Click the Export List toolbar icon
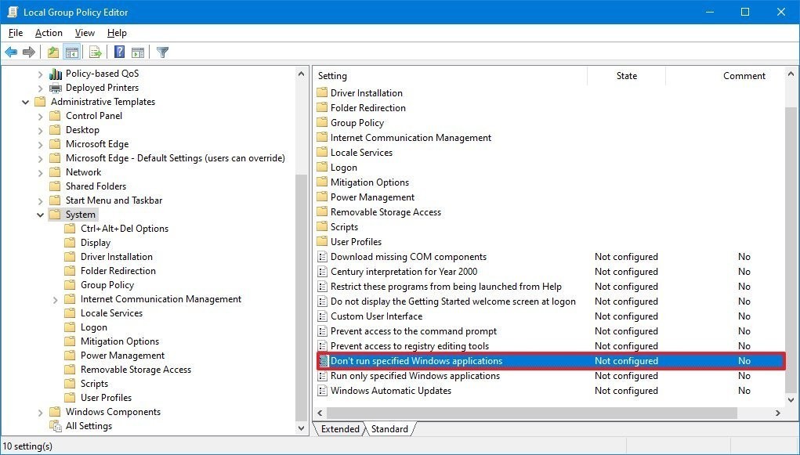Viewport: 800px width, 455px height. [x=94, y=52]
